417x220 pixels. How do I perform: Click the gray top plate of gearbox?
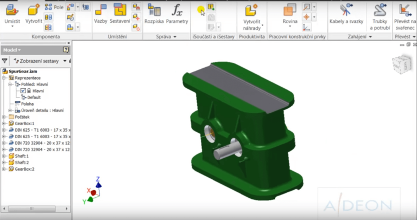[x=239, y=89]
